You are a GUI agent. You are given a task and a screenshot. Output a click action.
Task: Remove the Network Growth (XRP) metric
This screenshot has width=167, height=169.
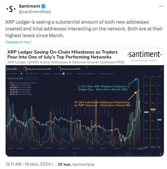pyautogui.click(x=86, y=69)
